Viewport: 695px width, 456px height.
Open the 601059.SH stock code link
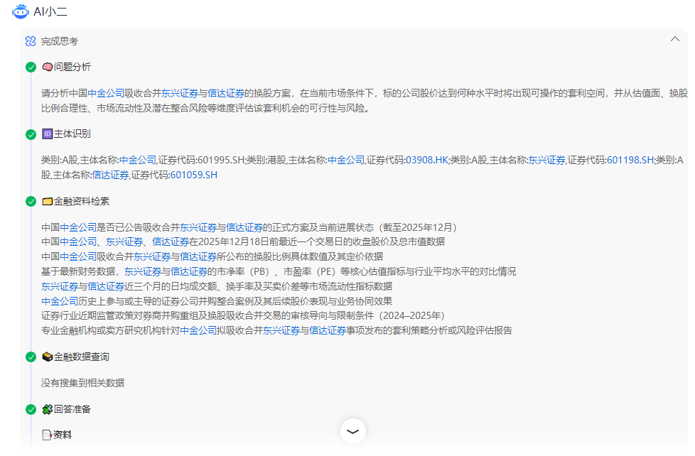point(194,175)
